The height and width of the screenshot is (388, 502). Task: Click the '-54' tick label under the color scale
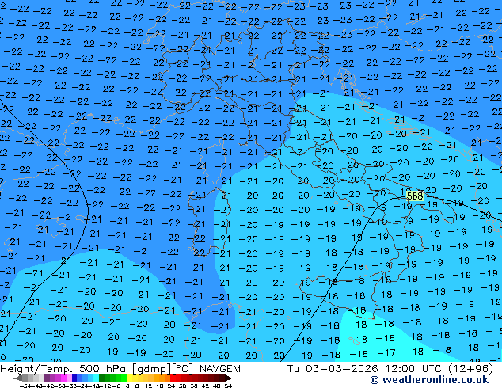(25, 386)
